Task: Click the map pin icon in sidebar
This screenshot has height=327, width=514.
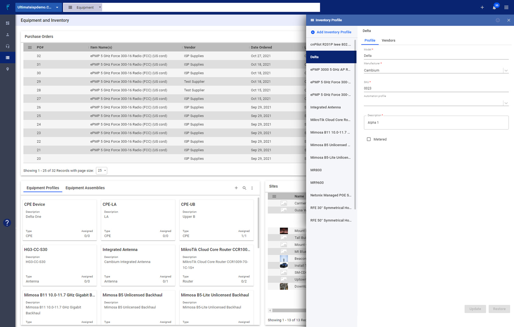Action: 7,69
